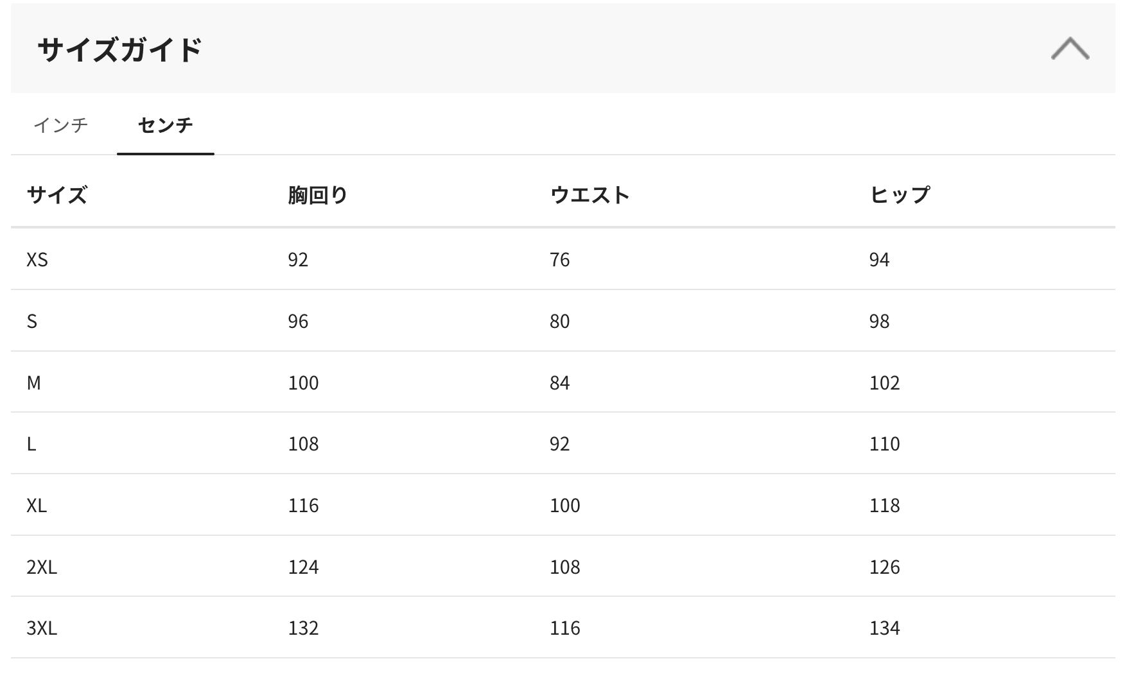Select the XL size row label
Image resolution: width=1125 pixels, height=679 pixels.
pos(37,505)
